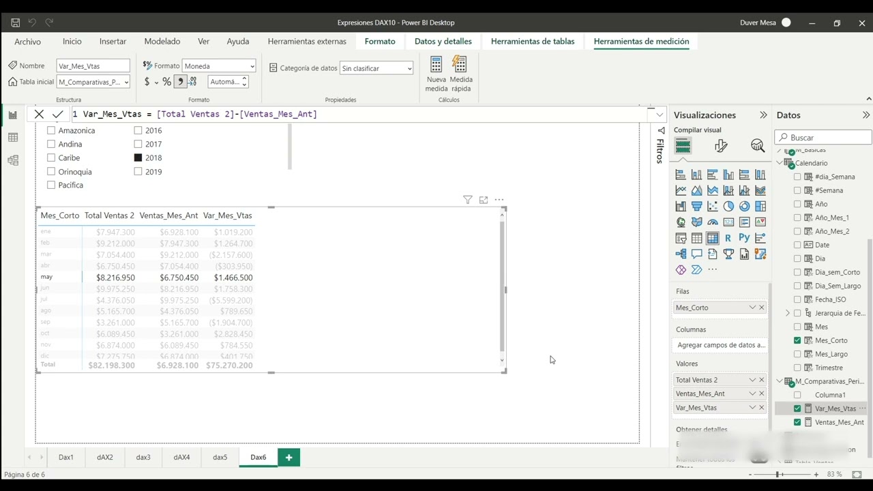The width and height of the screenshot is (873, 491).
Task: Check the Orinoquia region checkbox
Action: tap(51, 172)
